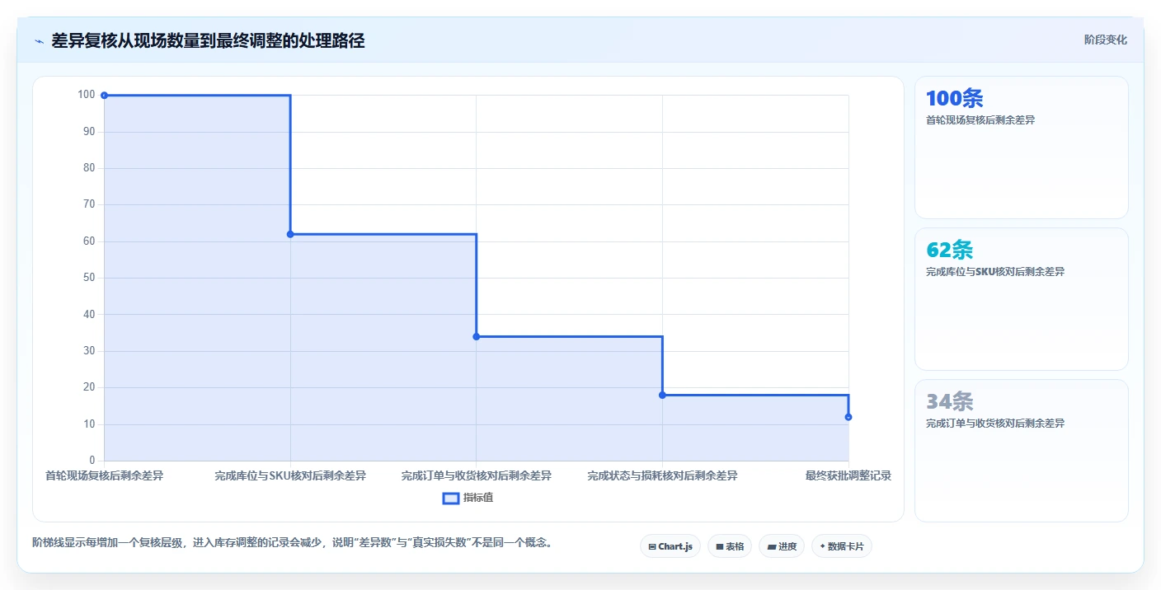Click 完成库位与SKU核对后剩余差异 caption in the 62条 card
Screen dimensions: 1161x590
994,272
